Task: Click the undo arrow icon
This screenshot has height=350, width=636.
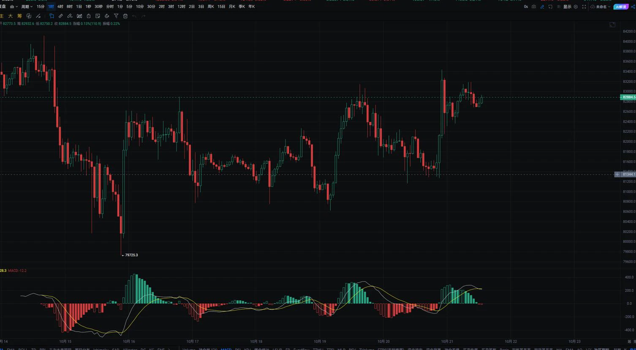Action: (134, 16)
